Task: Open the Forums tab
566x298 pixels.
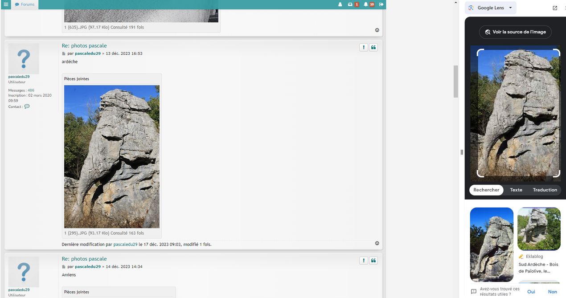Action: point(25,4)
